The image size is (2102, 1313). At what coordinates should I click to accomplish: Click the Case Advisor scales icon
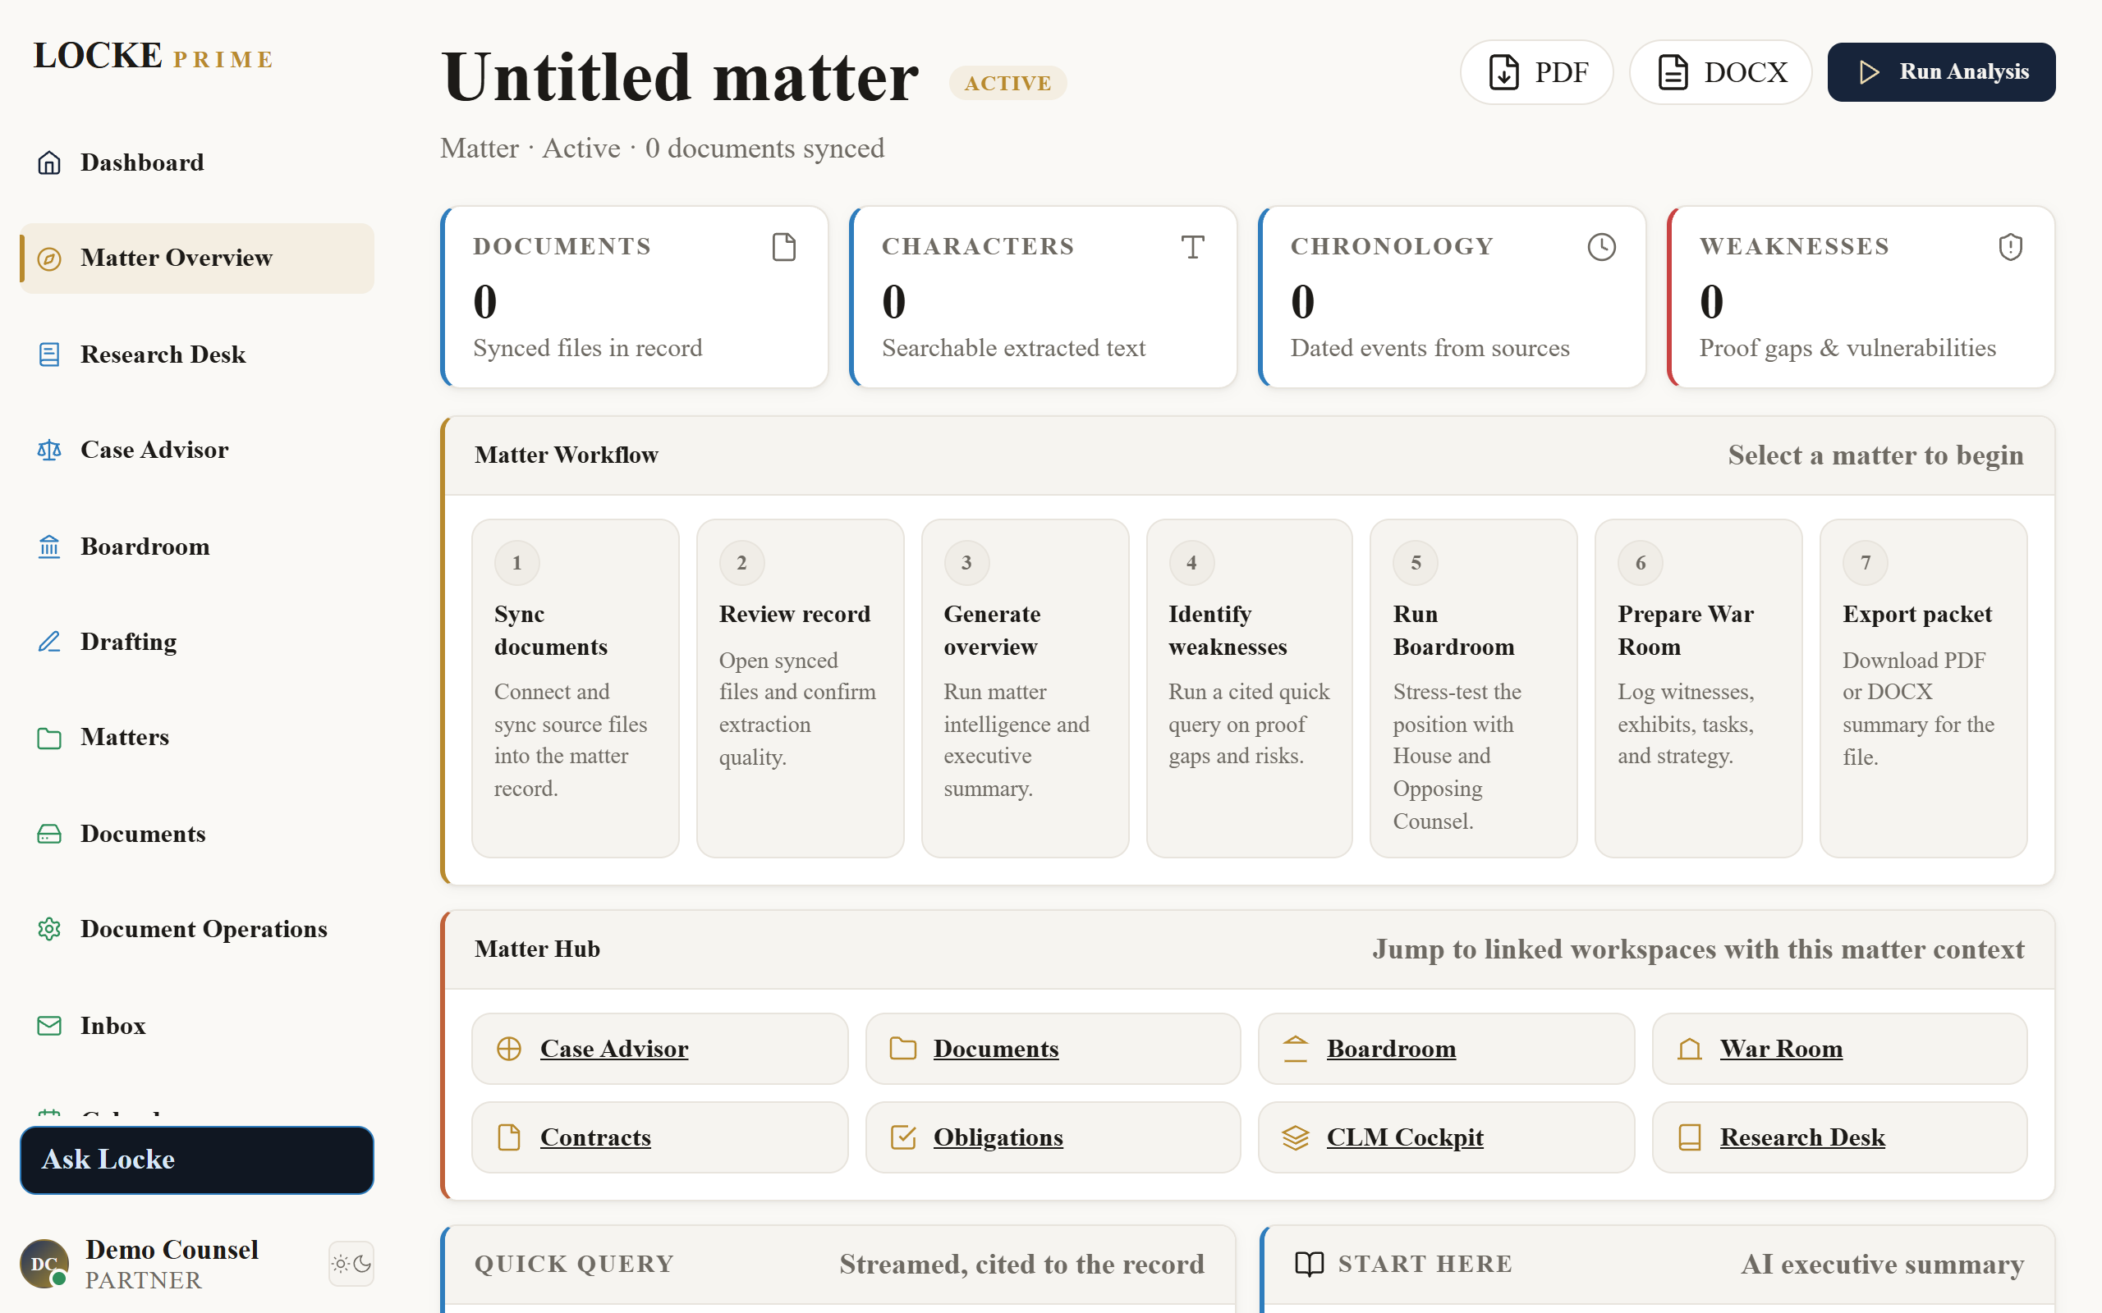tap(49, 450)
